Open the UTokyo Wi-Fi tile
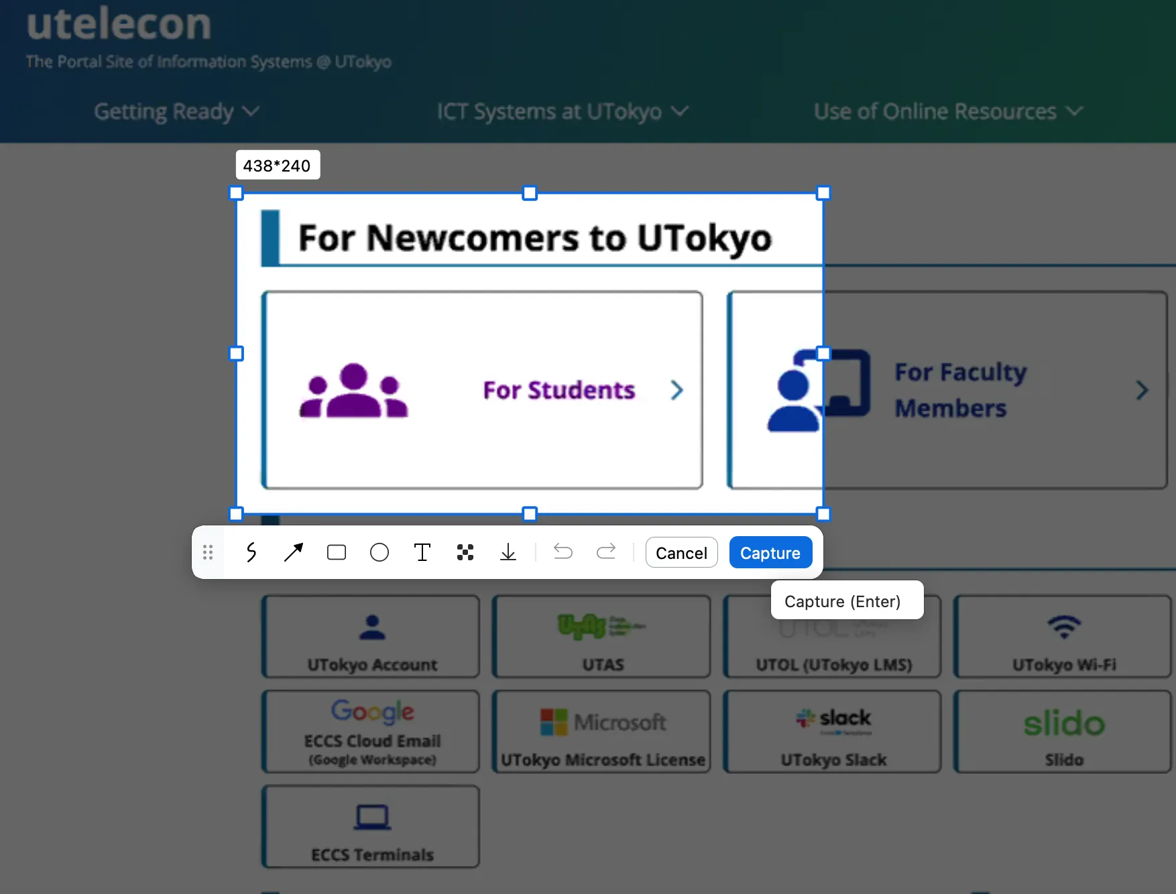The height and width of the screenshot is (894, 1176). pyautogui.click(x=1063, y=637)
